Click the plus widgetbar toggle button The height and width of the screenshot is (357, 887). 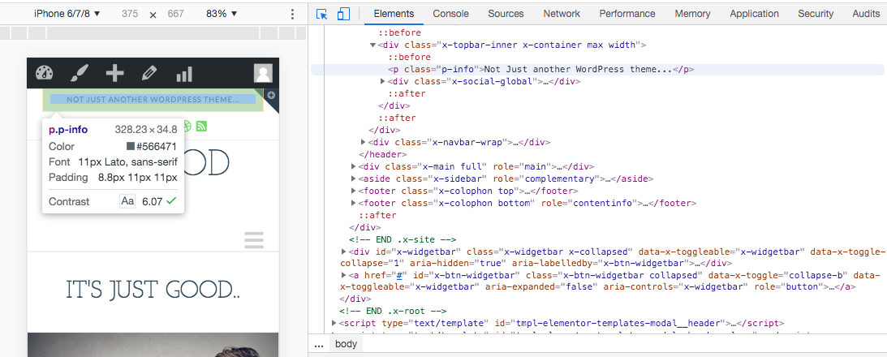tap(271, 95)
